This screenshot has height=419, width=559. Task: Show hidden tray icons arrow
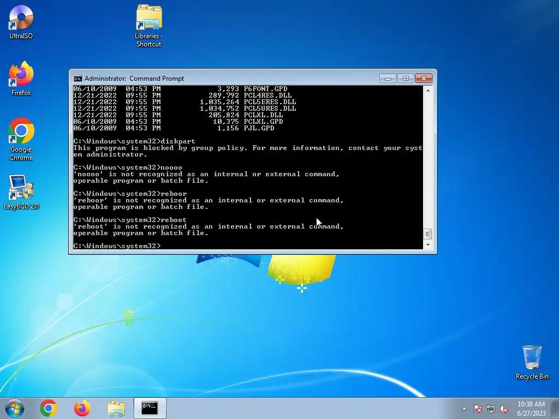(x=464, y=409)
